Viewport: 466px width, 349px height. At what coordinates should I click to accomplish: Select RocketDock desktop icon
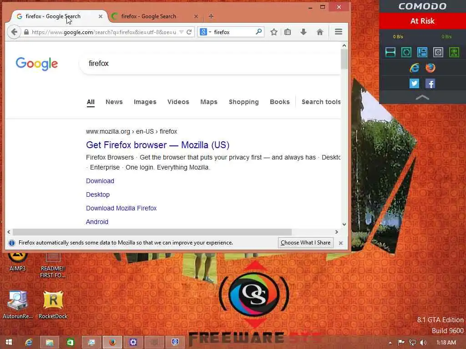[x=53, y=305]
